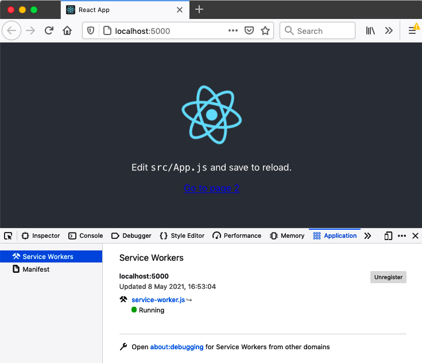Go to the browser home page
The image size is (422, 363).
pyautogui.click(x=67, y=31)
